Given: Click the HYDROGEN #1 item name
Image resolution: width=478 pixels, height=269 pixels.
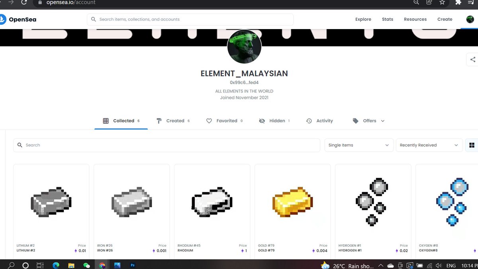Looking at the screenshot, I should (x=350, y=251).
